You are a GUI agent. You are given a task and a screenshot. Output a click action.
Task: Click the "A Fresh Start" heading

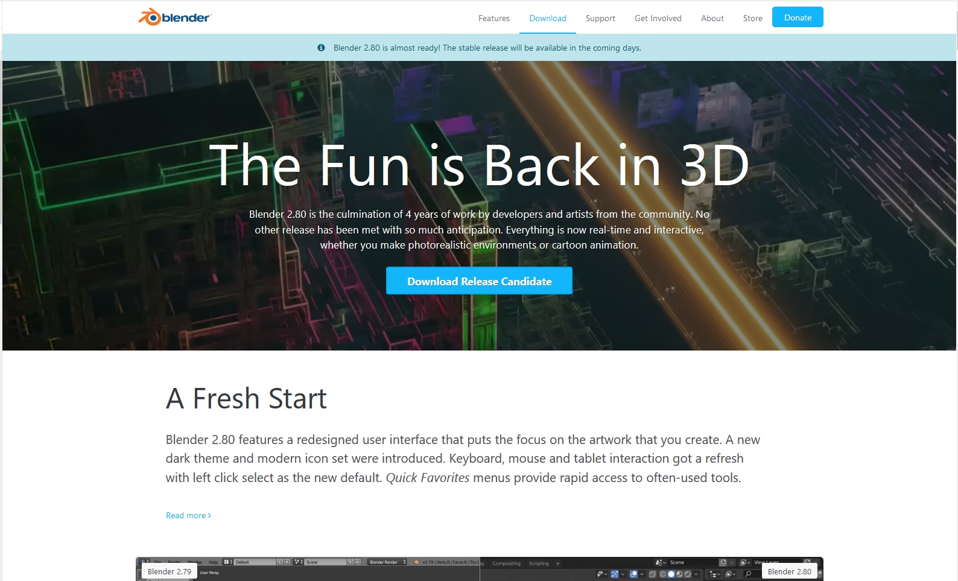click(x=246, y=398)
